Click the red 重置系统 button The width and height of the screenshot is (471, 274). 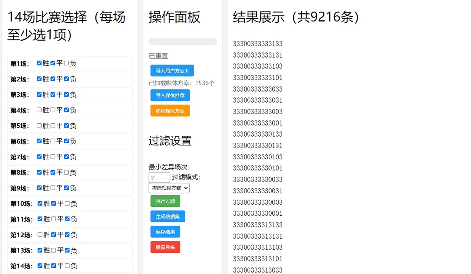(x=165, y=247)
